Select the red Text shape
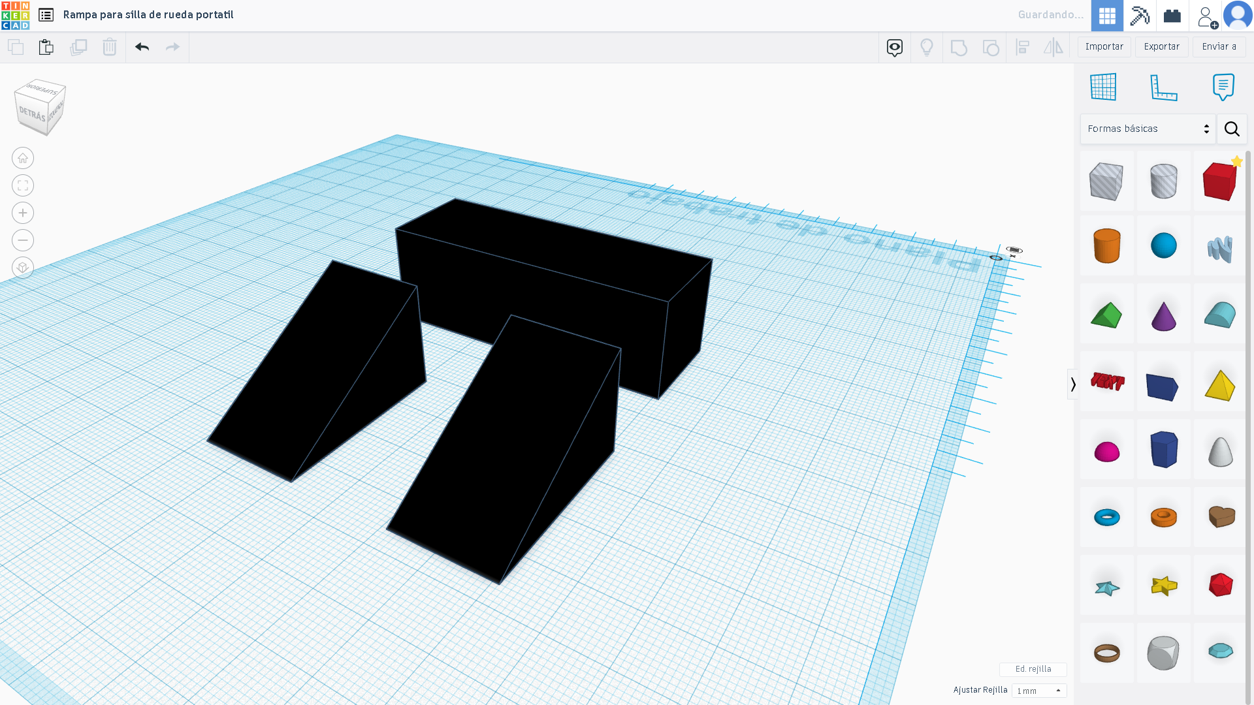Viewport: 1254px width, 705px height. coord(1106,382)
